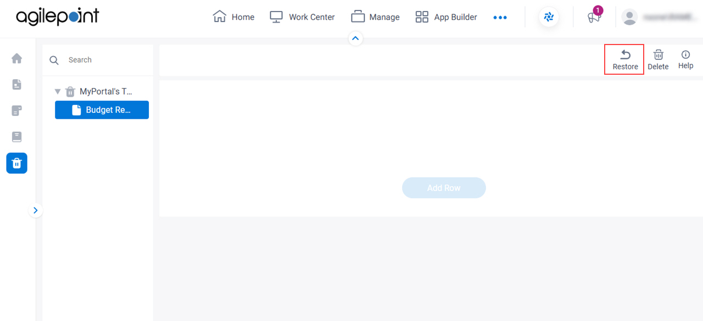Select the Budget Re... page item
The image size is (703, 321).
click(102, 110)
